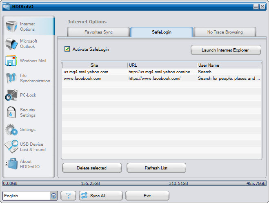269x203 pixels.
Task: Click USB Device Lost & Found label
Action: [33, 147]
